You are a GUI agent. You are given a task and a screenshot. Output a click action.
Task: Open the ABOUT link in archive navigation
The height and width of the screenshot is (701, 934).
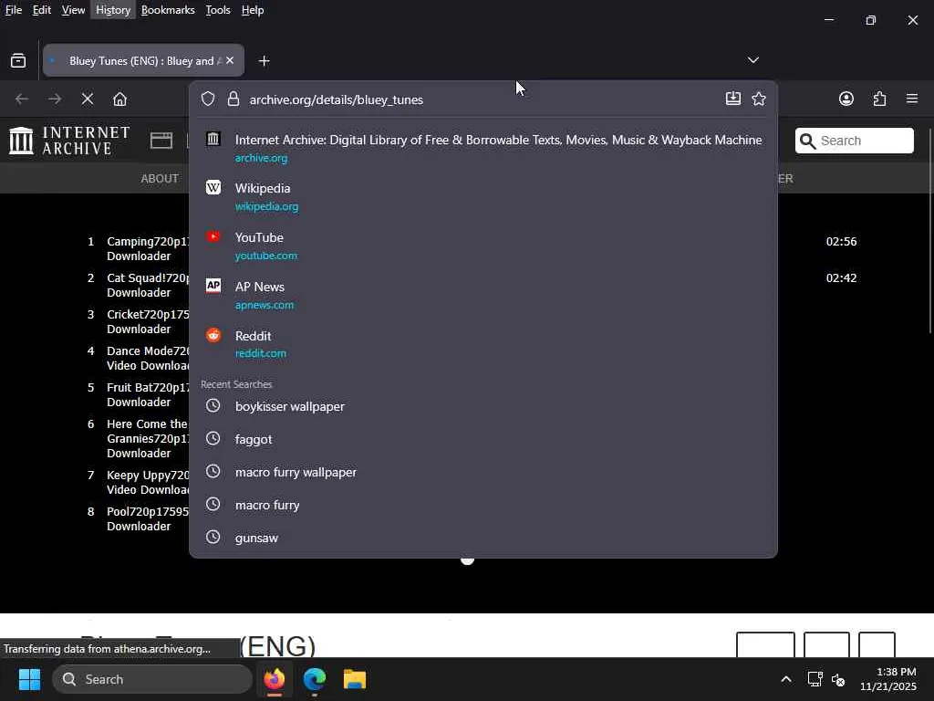click(160, 179)
